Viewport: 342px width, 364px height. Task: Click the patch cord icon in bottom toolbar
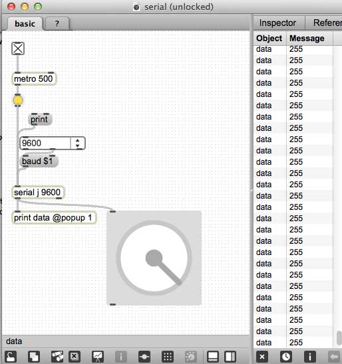(x=144, y=356)
